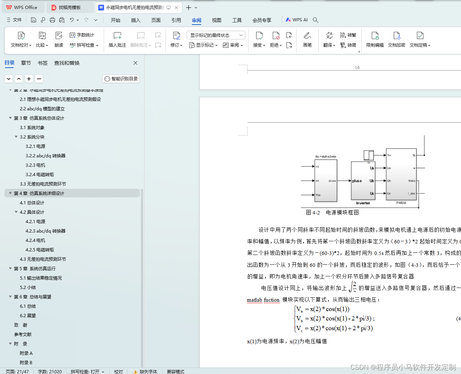
Task: Collapse the 4.2 具体设计 outline node
Action: coord(16,212)
